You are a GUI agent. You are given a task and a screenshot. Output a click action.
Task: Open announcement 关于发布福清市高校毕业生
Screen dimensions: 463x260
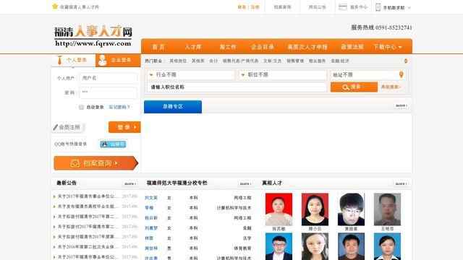coord(88,207)
